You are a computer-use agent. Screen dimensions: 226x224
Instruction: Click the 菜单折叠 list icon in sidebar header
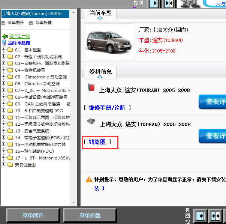pyautogui.click(x=31, y=23)
